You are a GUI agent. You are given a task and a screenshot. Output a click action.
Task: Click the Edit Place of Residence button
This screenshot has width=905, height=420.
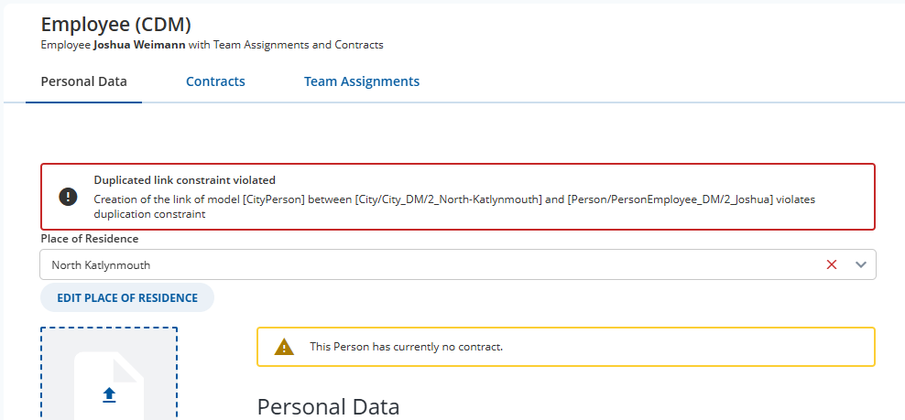[127, 297]
